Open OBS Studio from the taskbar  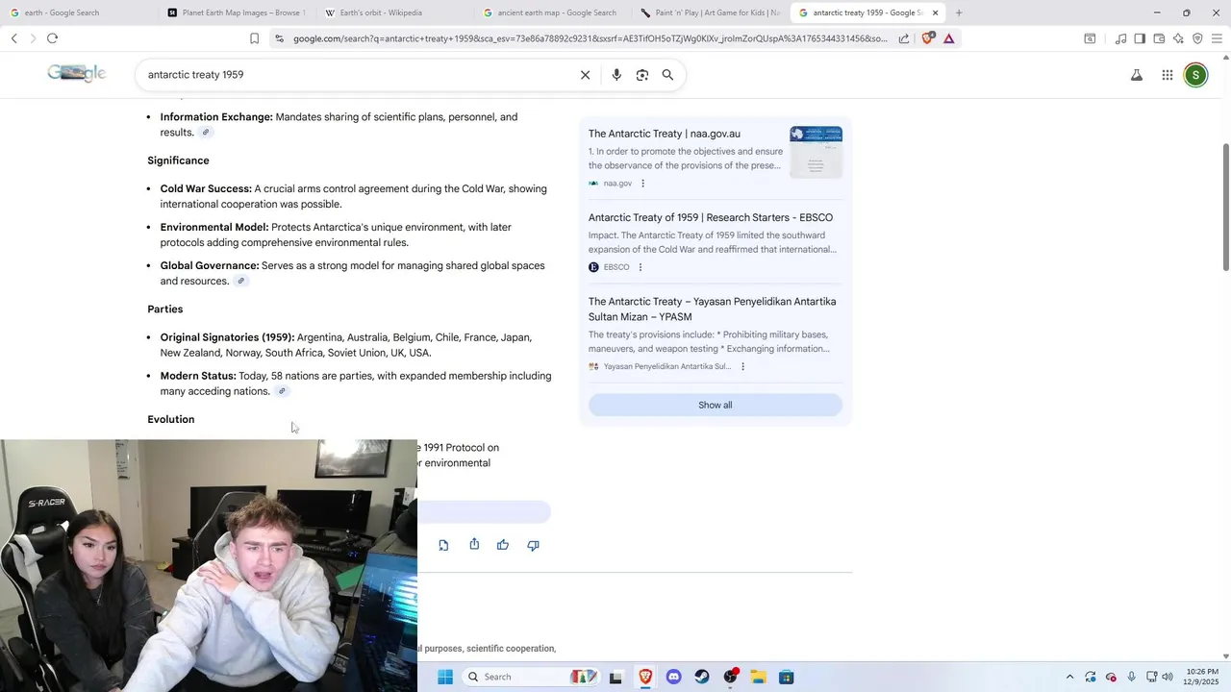point(731,677)
